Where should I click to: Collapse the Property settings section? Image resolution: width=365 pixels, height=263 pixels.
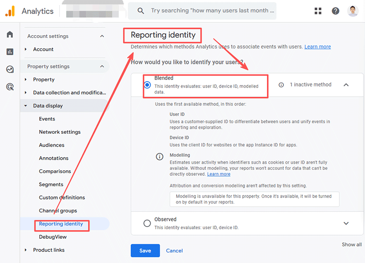[x=102, y=67]
